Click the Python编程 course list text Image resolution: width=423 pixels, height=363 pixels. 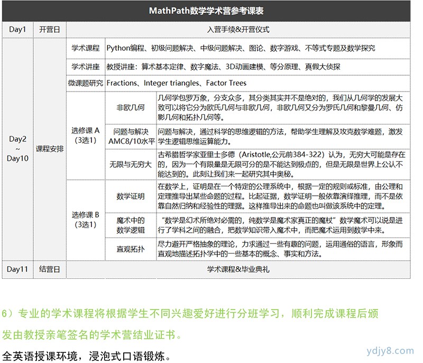point(241,48)
